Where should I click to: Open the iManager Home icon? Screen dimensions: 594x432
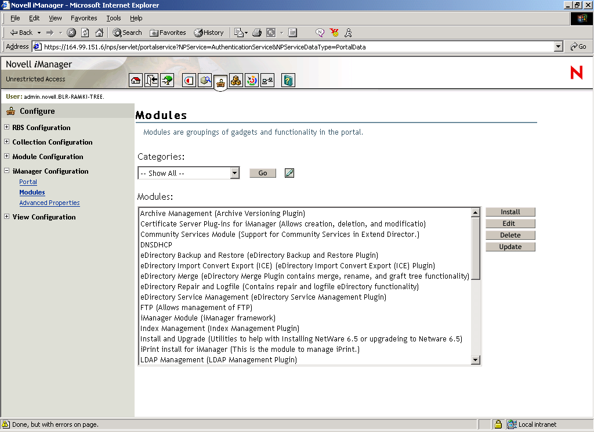[136, 80]
